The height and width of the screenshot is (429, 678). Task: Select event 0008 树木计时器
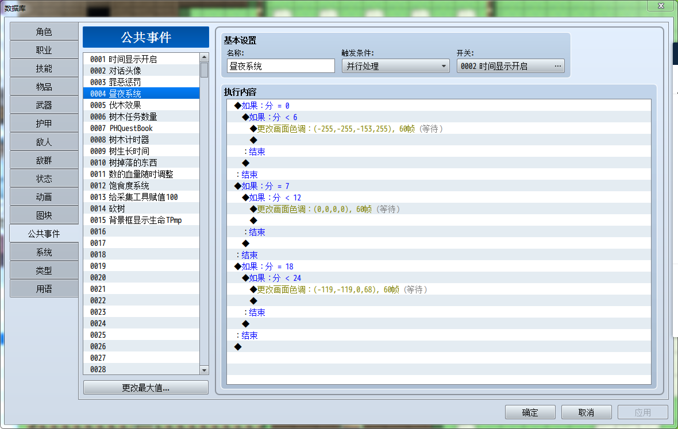click(x=141, y=140)
